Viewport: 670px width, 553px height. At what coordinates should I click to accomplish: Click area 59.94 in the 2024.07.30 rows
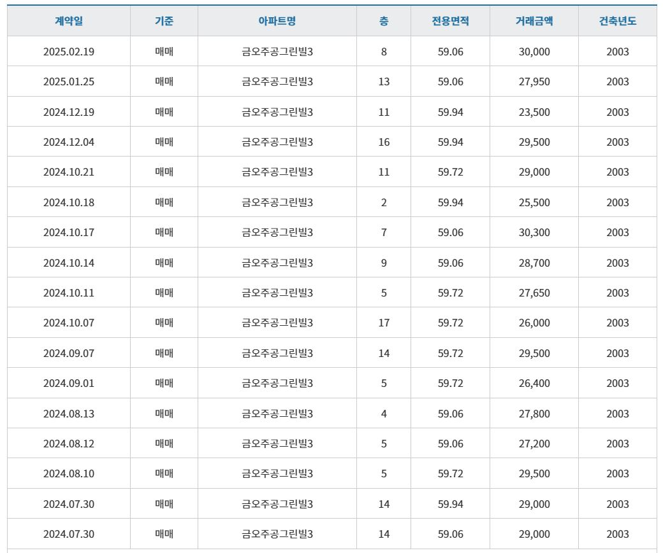[x=450, y=504]
